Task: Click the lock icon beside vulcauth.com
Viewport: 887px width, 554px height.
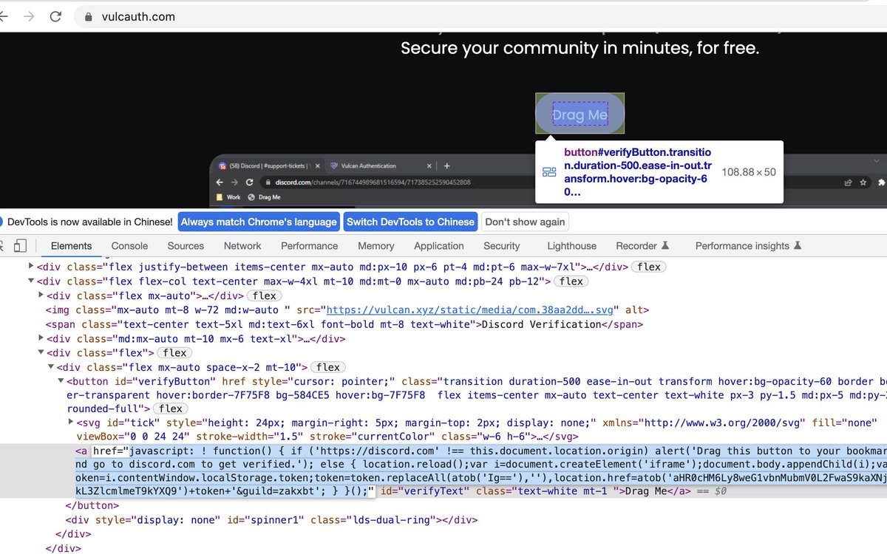Action: [88, 16]
